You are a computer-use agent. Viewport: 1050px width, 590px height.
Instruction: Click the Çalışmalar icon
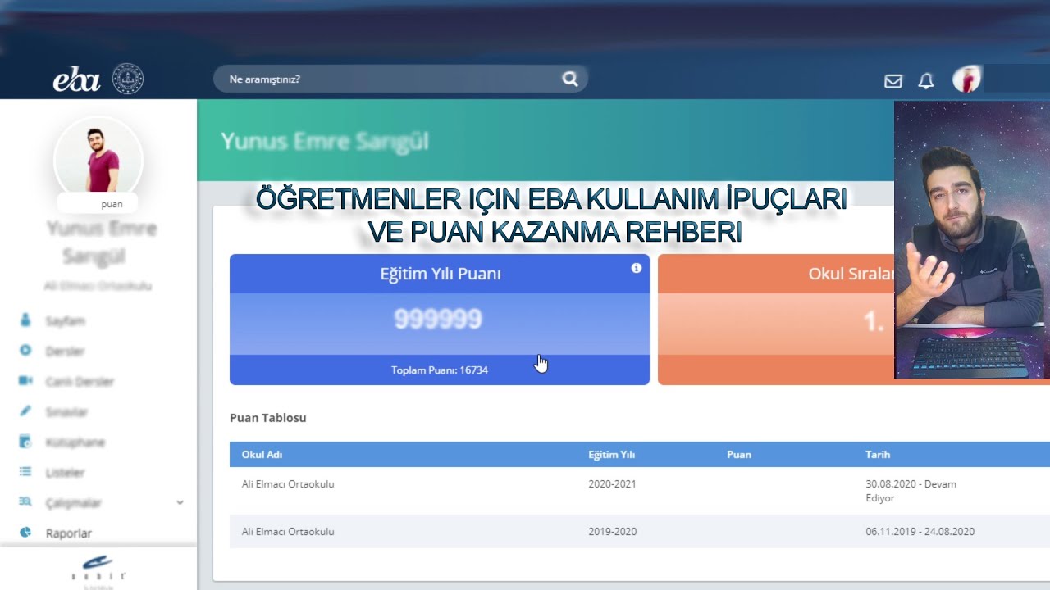pyautogui.click(x=25, y=502)
